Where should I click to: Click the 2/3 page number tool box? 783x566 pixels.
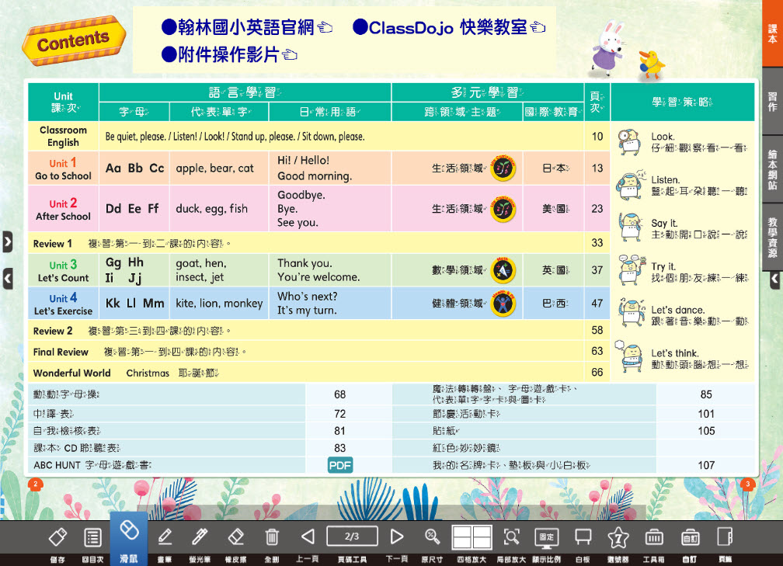tap(352, 536)
